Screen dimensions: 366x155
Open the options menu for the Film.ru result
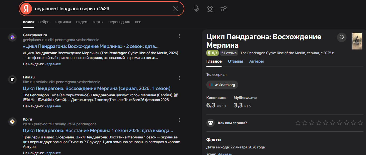(179, 78)
